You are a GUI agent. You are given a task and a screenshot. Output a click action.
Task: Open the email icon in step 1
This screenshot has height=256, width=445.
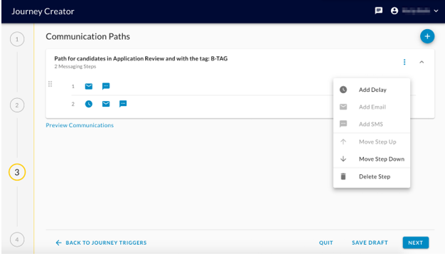[x=89, y=86]
